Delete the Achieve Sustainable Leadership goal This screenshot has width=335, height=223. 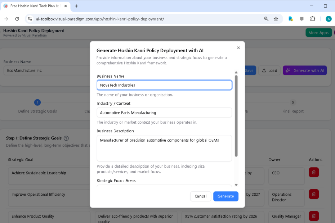click(313, 172)
